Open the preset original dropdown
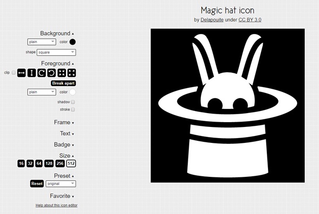Viewport: 319px width, 214px height. coord(61,184)
